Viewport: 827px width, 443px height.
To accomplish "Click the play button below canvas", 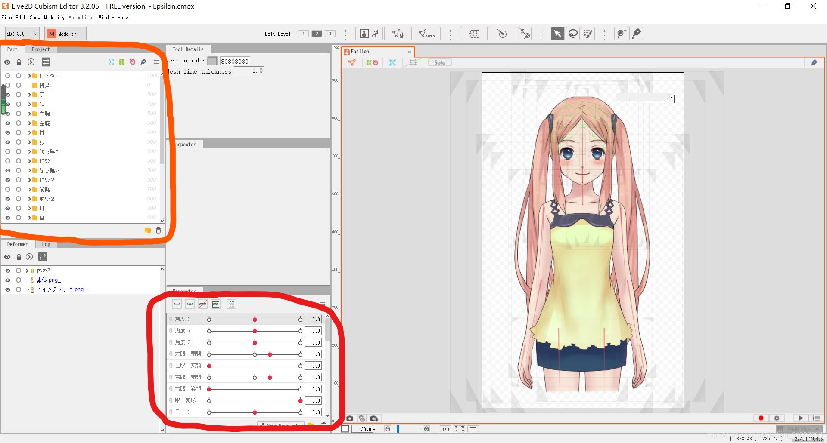I will (800, 418).
